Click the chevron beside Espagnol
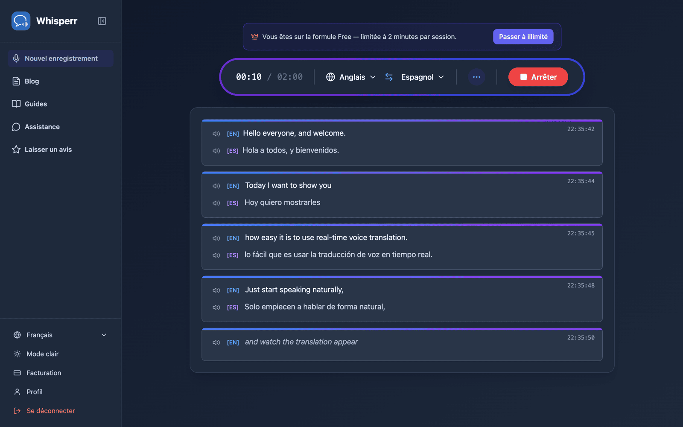683x427 pixels. tap(441, 77)
